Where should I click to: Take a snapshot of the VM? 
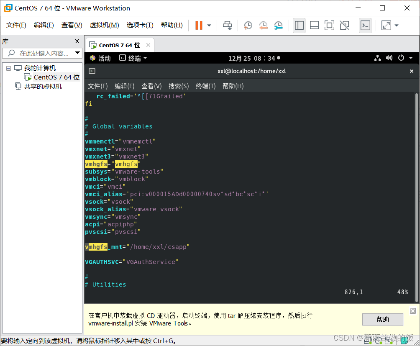click(x=248, y=26)
